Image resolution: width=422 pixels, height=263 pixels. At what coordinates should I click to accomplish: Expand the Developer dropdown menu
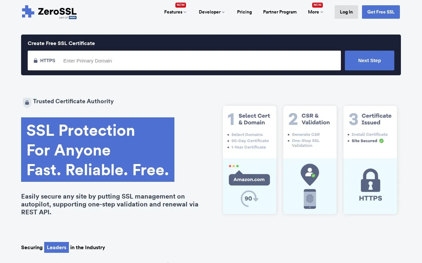pos(212,12)
